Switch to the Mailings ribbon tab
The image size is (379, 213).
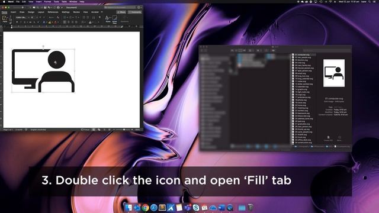click(x=66, y=12)
